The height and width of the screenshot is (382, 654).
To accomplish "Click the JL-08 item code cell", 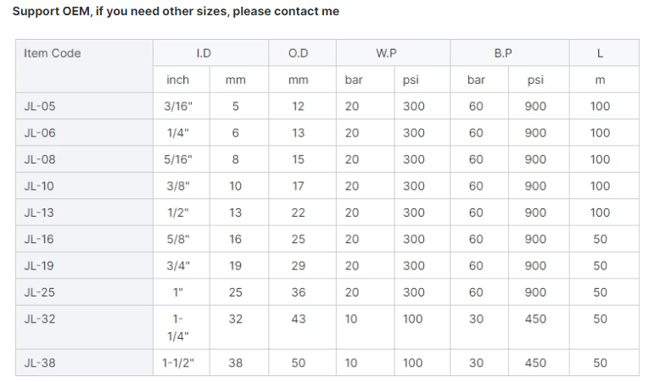I will (39, 159).
